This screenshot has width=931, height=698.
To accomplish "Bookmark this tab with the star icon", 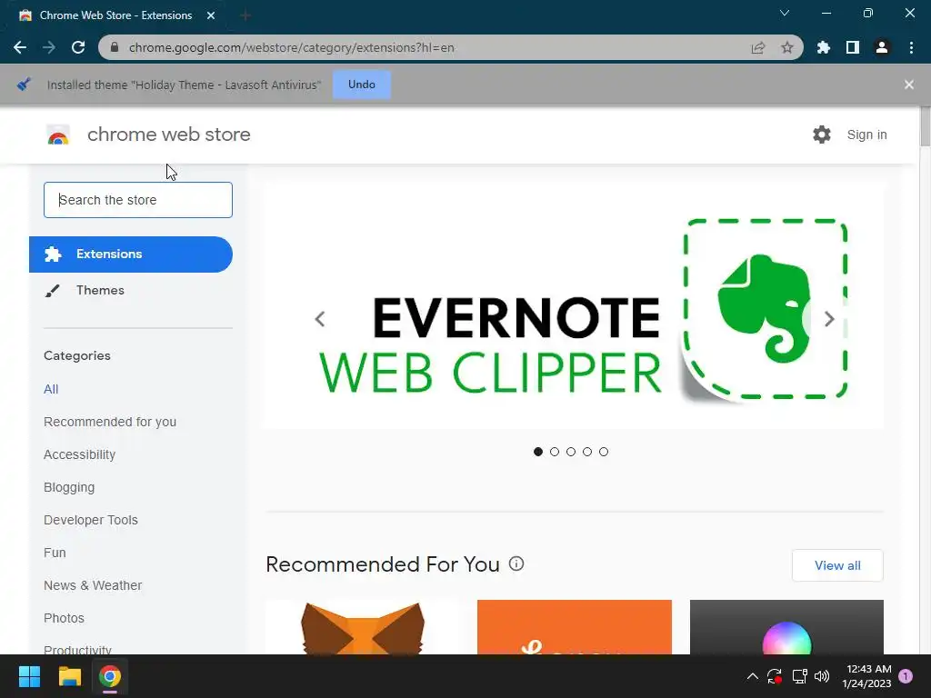I will click(x=786, y=47).
